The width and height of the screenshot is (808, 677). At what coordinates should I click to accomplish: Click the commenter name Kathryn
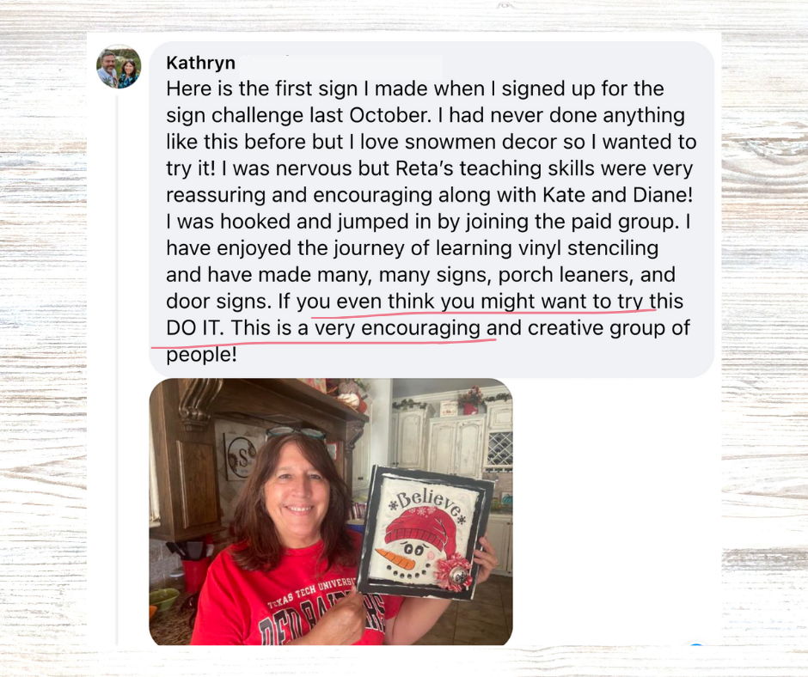coord(200,63)
